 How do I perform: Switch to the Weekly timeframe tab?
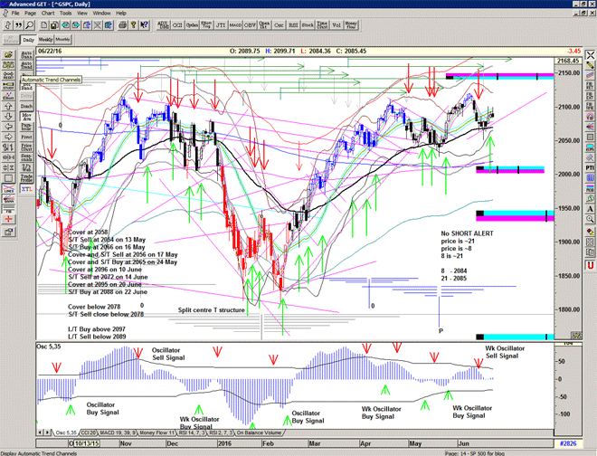point(45,41)
